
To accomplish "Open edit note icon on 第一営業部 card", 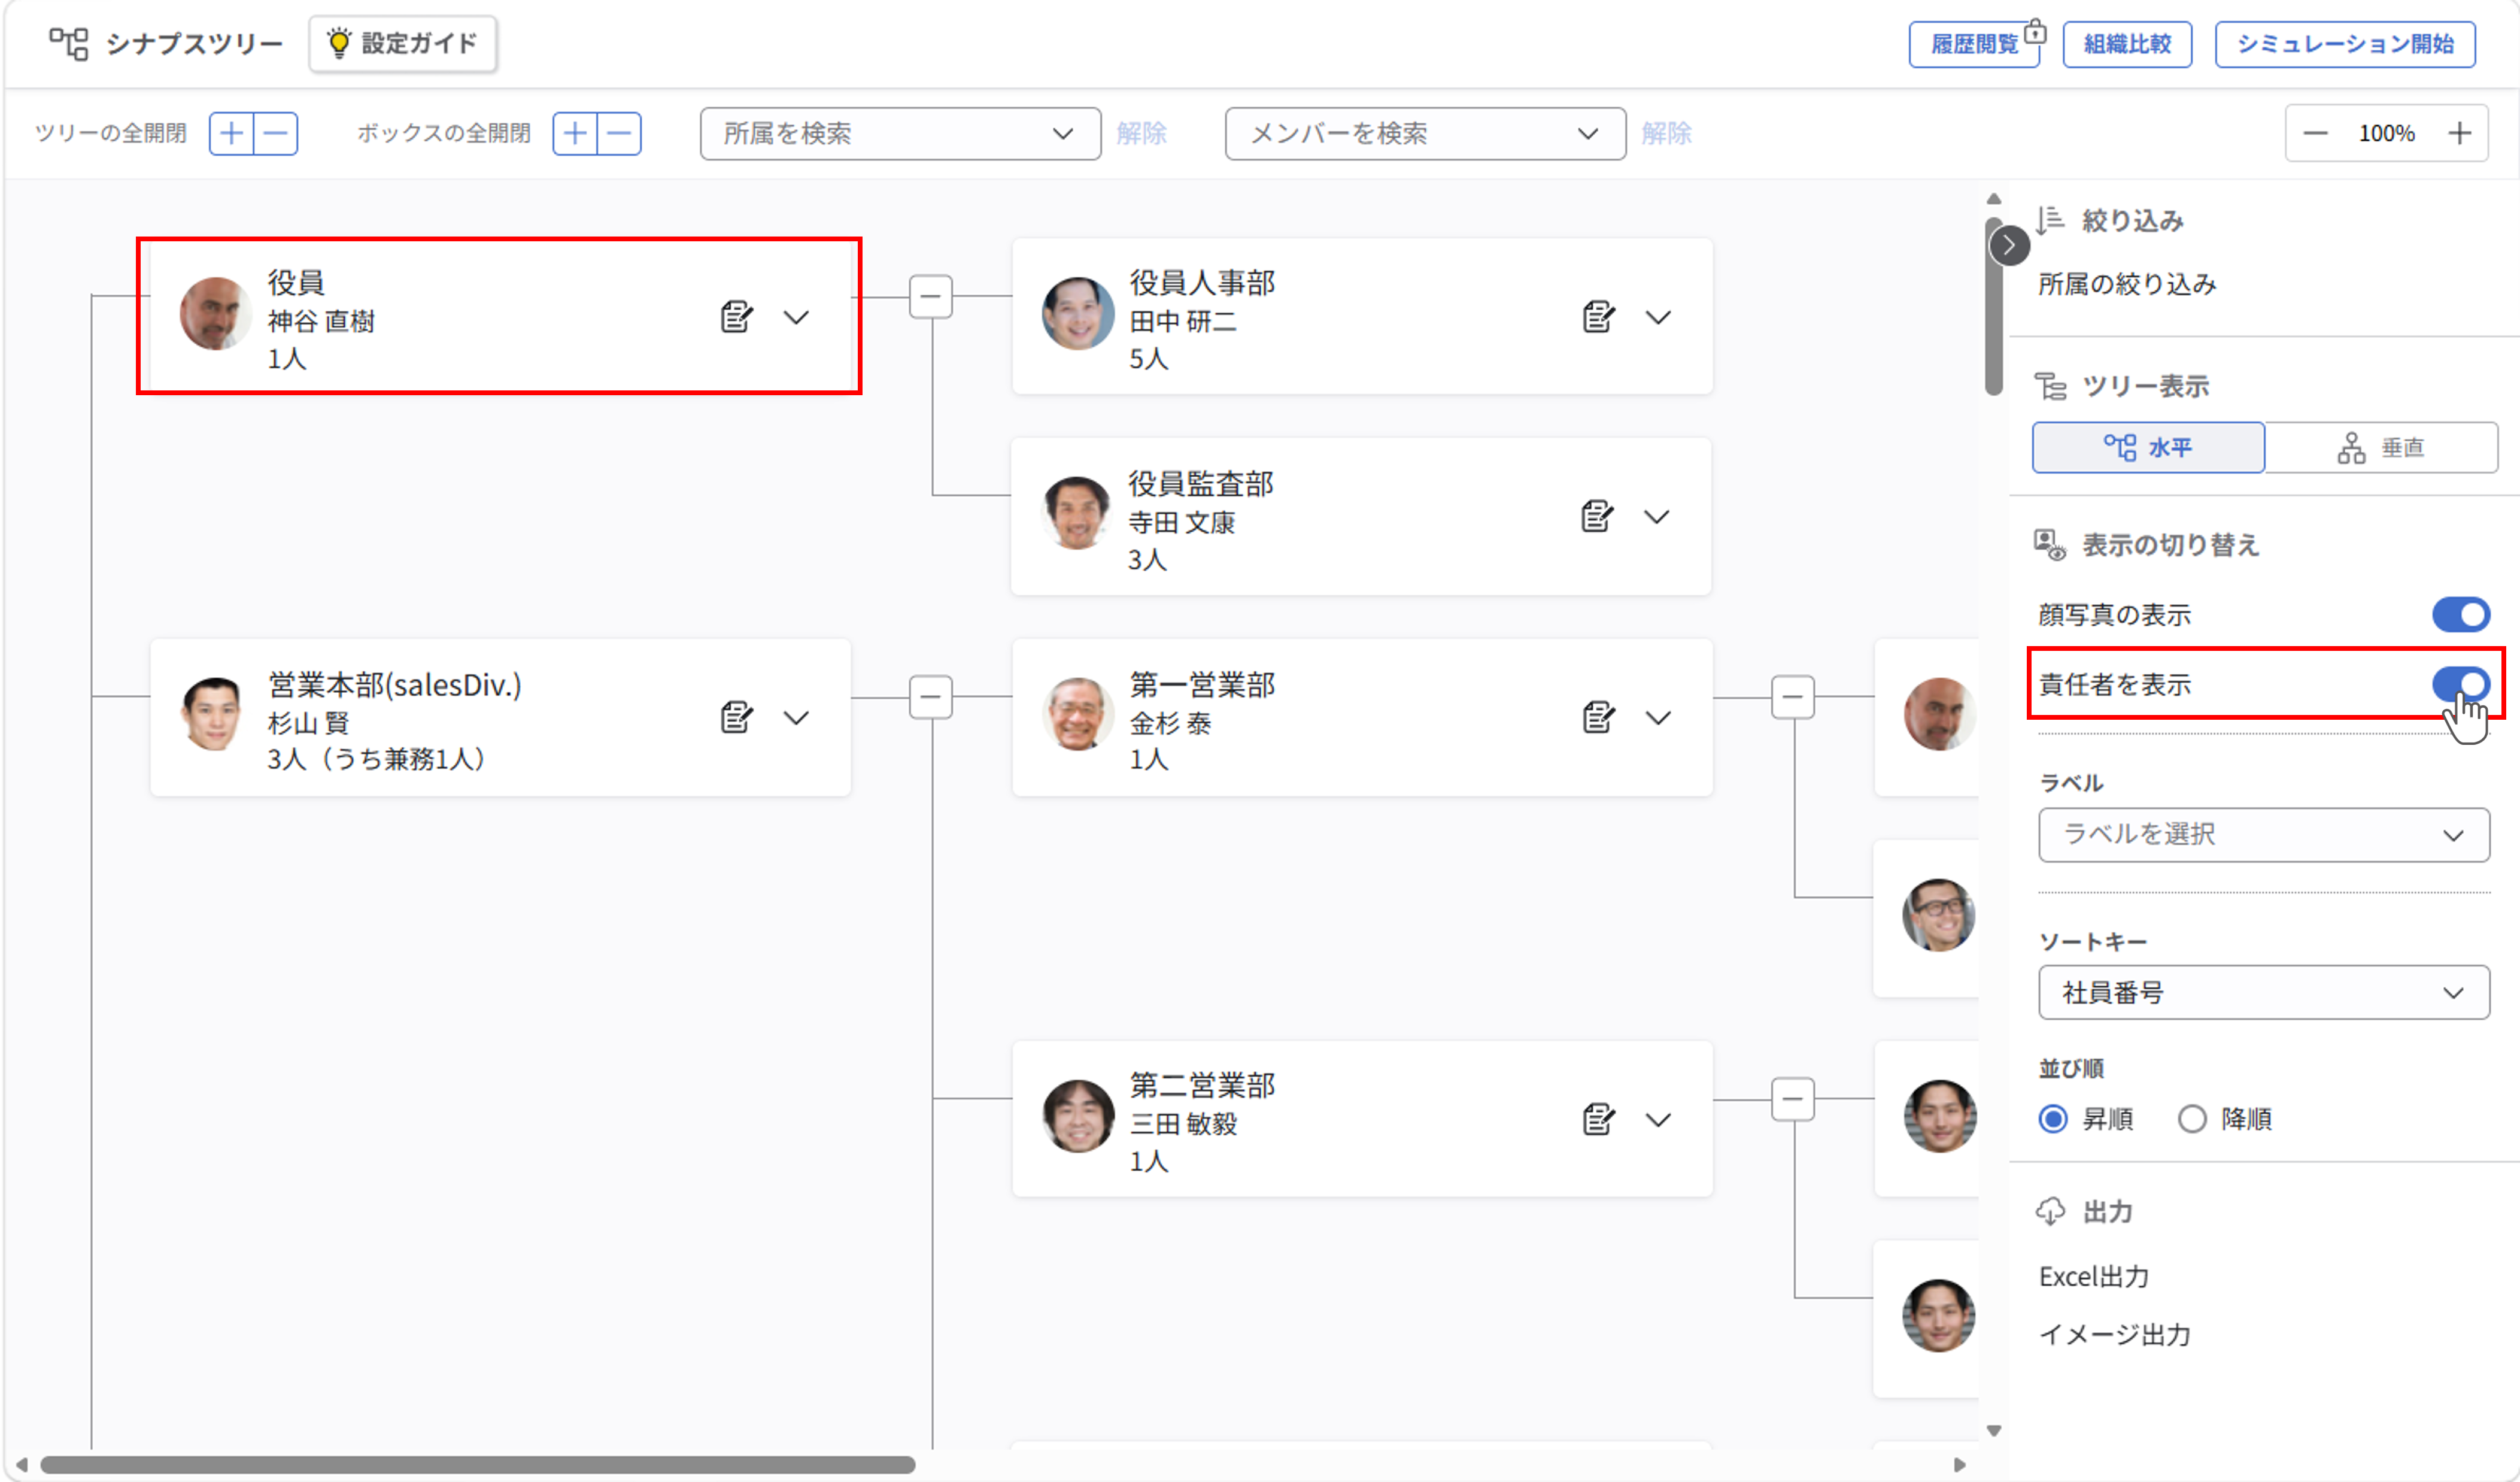I will pos(1598,717).
